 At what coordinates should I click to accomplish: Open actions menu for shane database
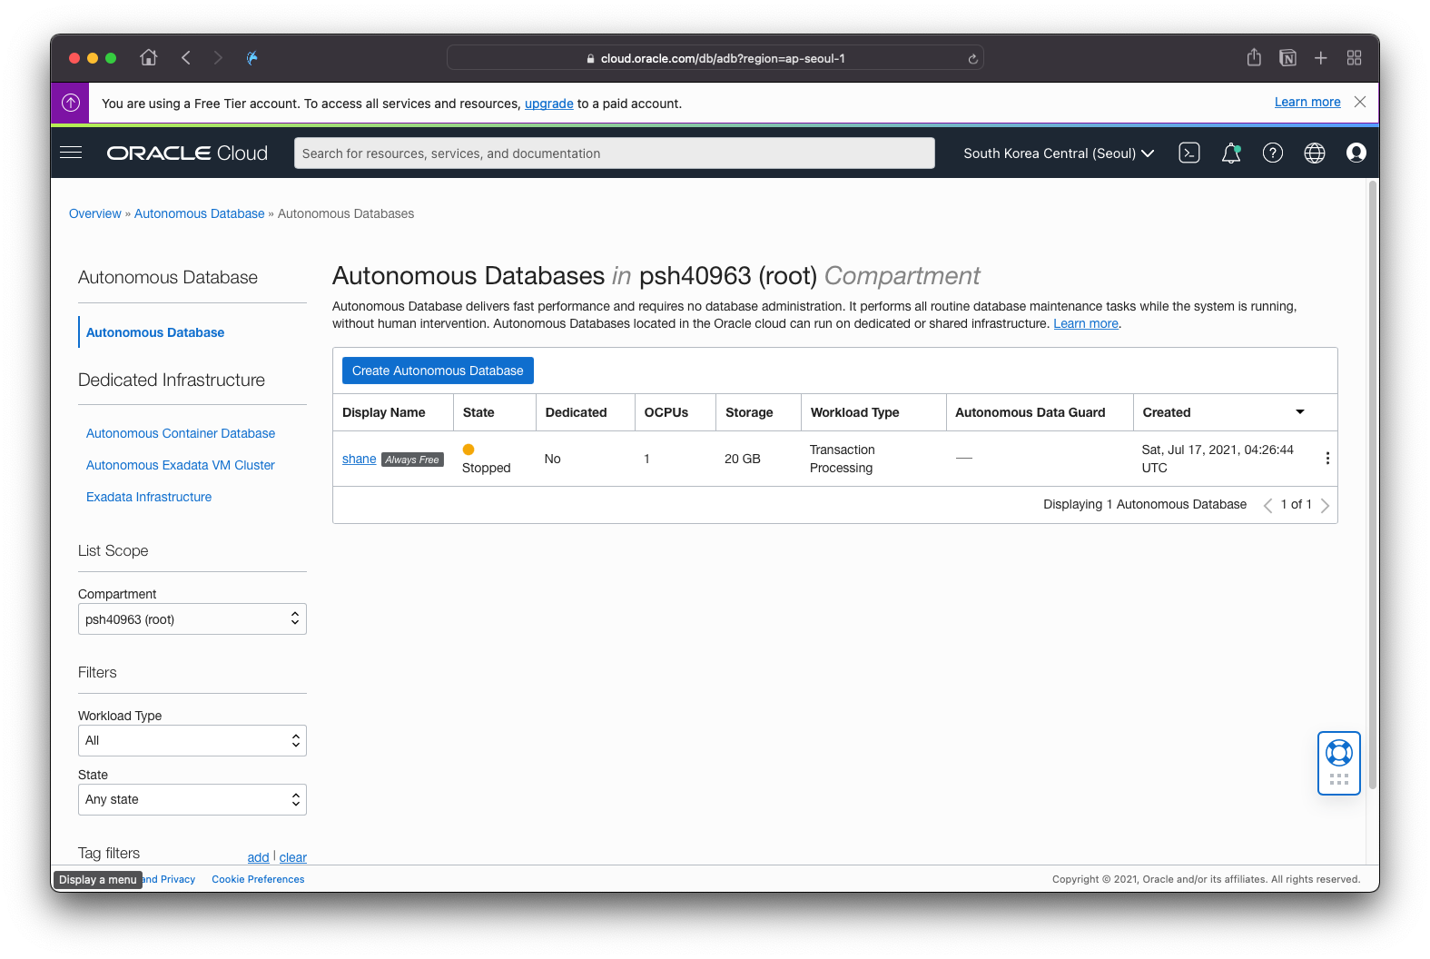click(1327, 459)
